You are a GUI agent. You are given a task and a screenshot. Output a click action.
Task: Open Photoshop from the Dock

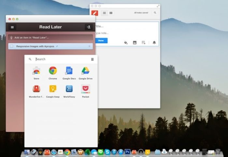(127, 152)
